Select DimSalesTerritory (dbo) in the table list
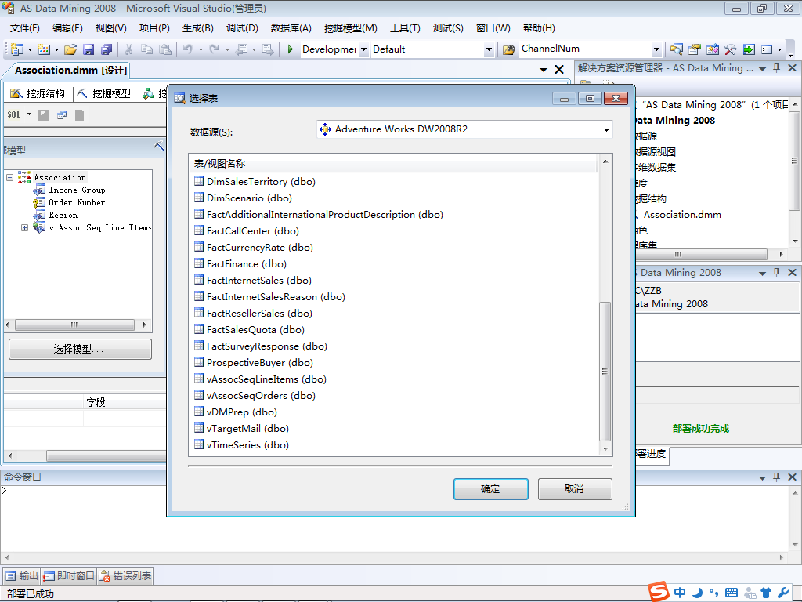Viewport: 802px width, 602px height. 255,182
